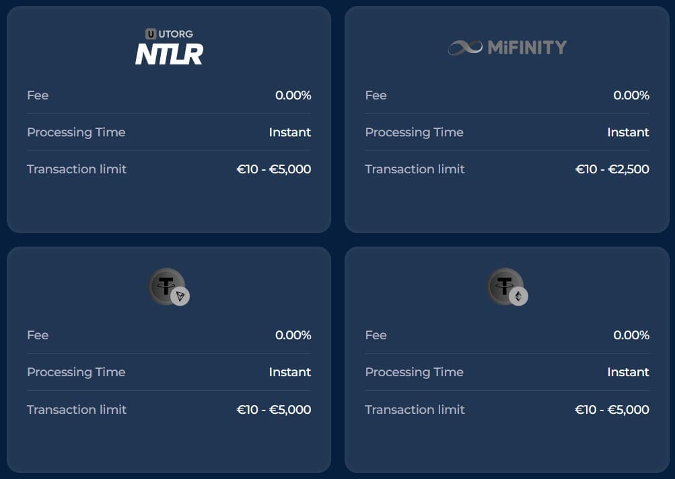Click the infinity symbol in MiFinity logo
Viewport: 675px width, 479px height.
465,47
